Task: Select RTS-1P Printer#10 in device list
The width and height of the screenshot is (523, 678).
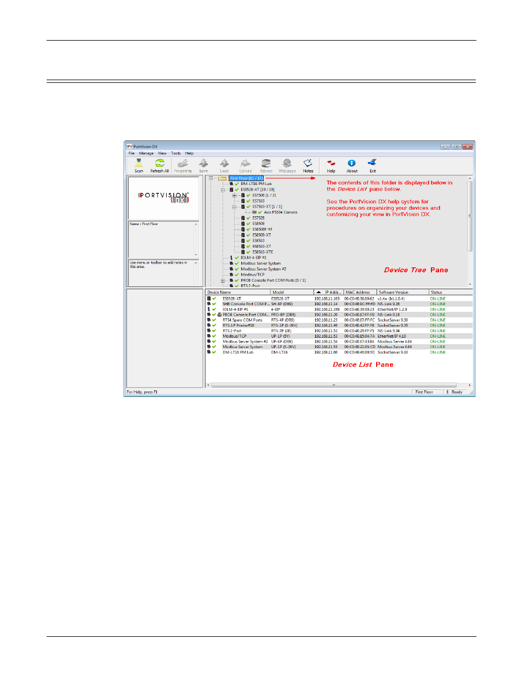Action: point(339,326)
